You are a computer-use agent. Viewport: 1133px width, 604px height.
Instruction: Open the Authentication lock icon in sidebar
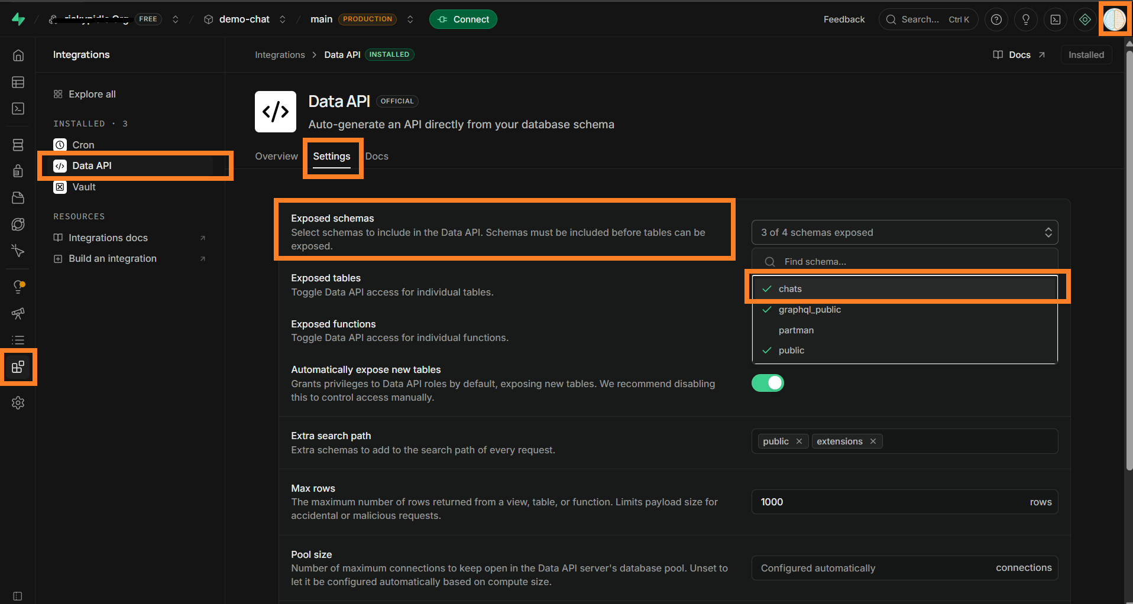(x=18, y=171)
